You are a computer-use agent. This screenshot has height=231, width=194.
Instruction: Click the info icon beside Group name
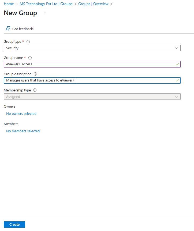click(x=30, y=58)
